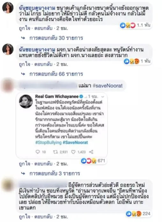Open the #StopBullying hashtag in tweet

pos(48,142)
